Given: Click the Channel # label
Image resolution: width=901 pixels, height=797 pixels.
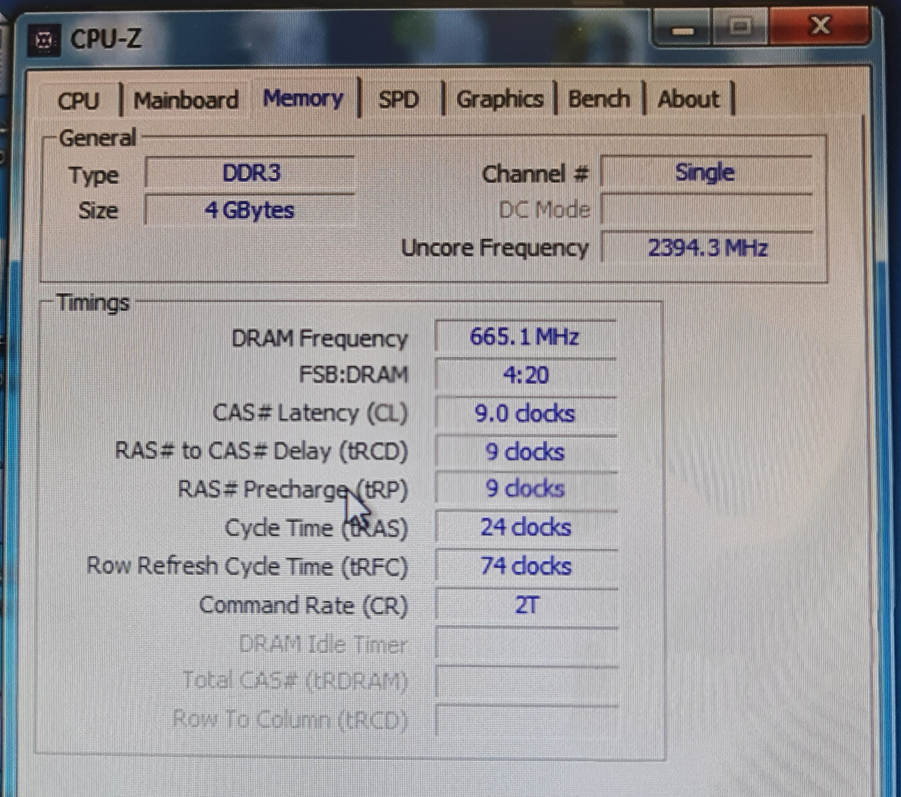Looking at the screenshot, I should (535, 174).
